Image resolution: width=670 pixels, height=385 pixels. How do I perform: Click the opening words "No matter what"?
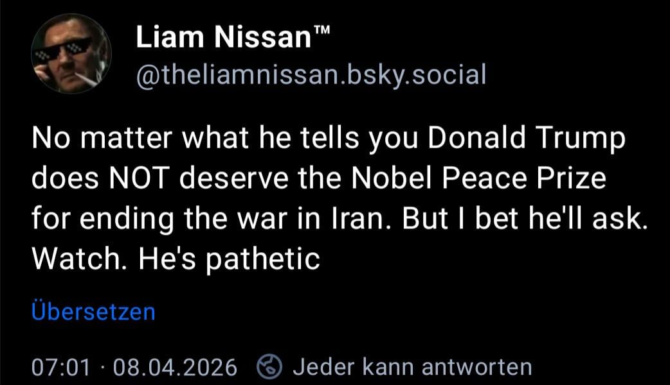pos(113,140)
